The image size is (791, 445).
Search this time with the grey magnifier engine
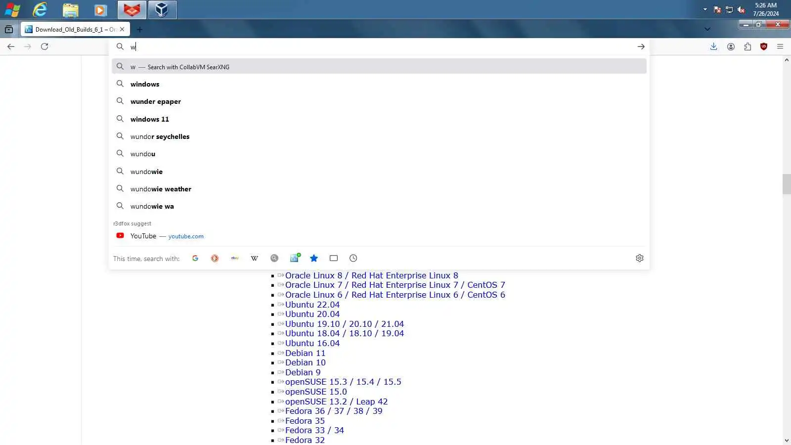coord(274,258)
